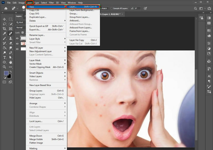The width and height of the screenshot is (213, 150).
Task: Select the Spot Healing Brush tool in toolbox
Action: pos(10,34)
